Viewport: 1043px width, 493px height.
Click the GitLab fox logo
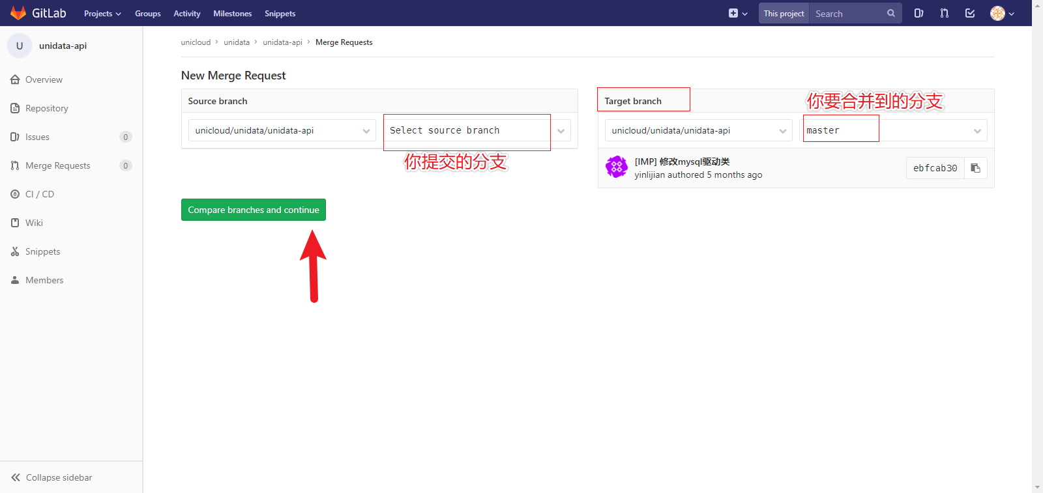click(18, 13)
